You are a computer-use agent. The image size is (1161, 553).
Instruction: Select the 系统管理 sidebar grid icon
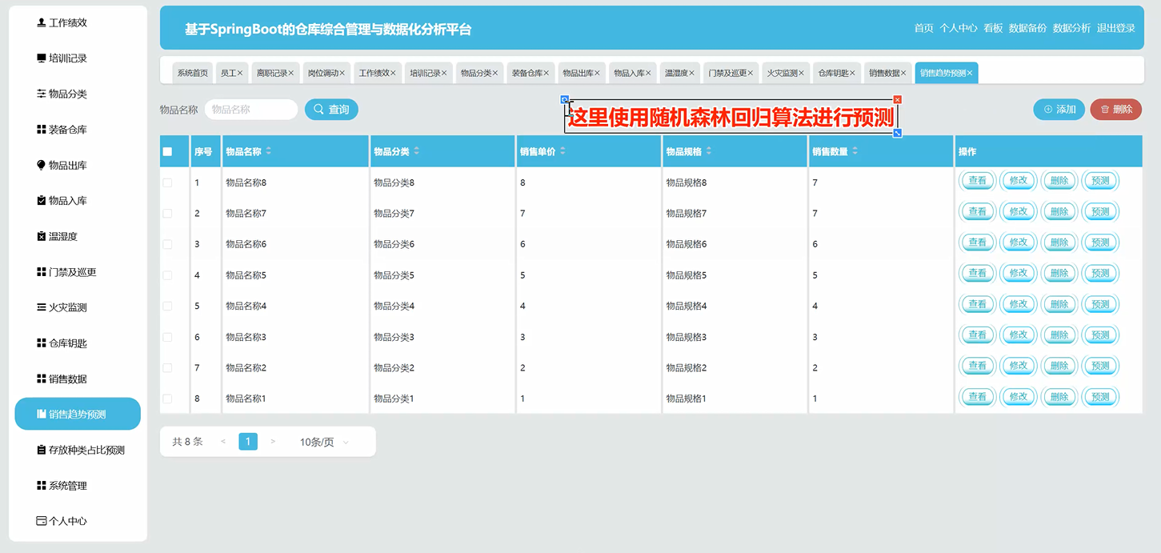pyautogui.click(x=42, y=486)
